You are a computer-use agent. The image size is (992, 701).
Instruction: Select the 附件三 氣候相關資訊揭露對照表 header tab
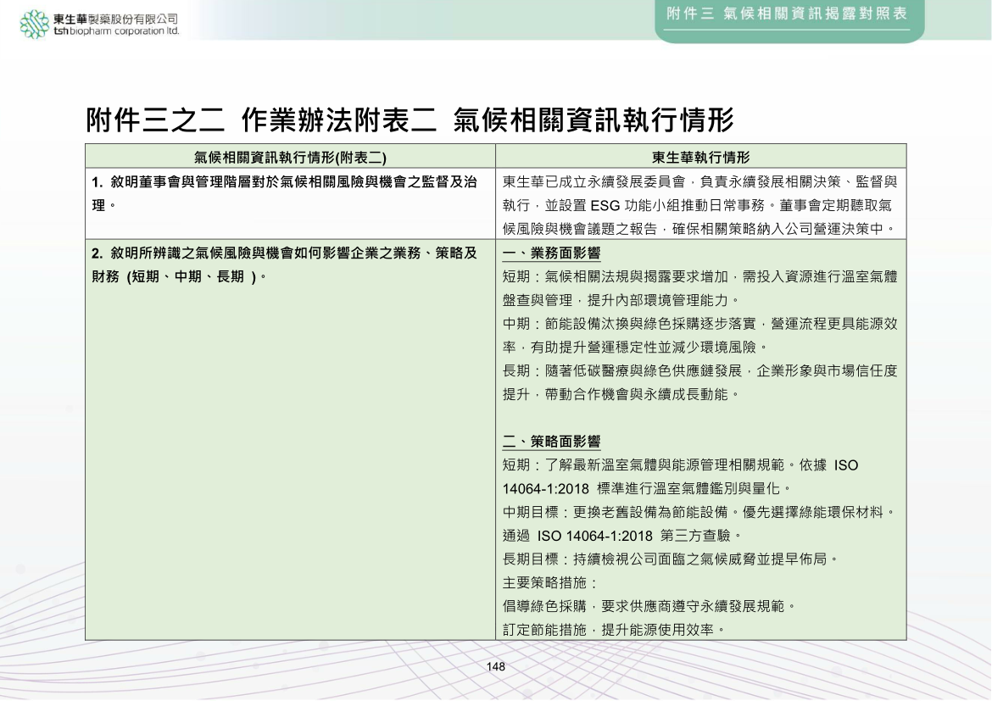787,14
